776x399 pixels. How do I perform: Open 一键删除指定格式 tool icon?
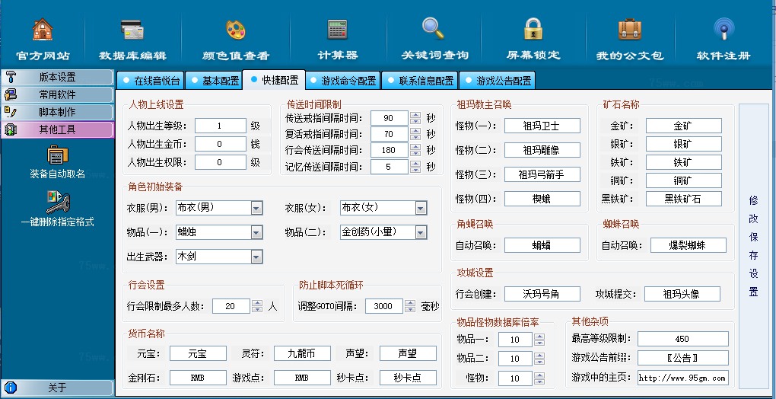(58, 203)
